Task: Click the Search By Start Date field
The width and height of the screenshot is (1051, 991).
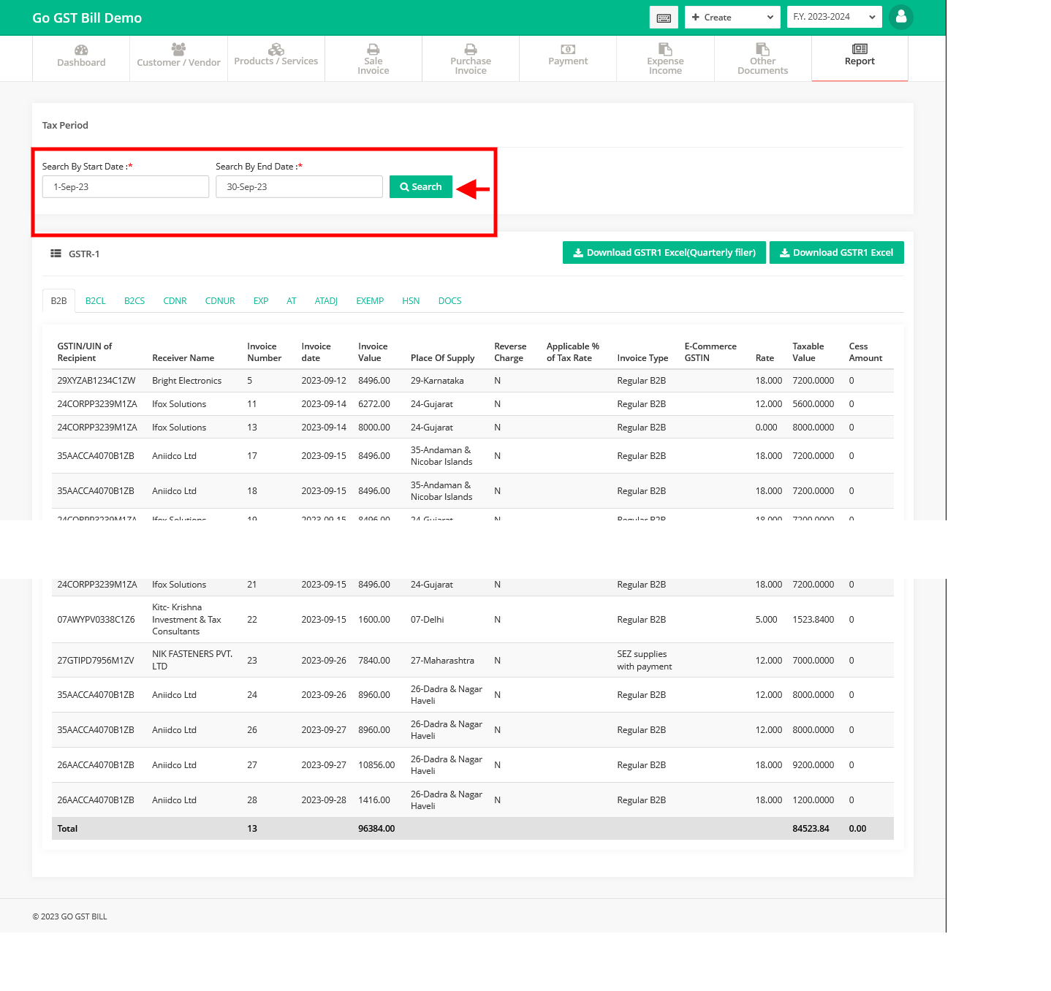Action: [125, 186]
